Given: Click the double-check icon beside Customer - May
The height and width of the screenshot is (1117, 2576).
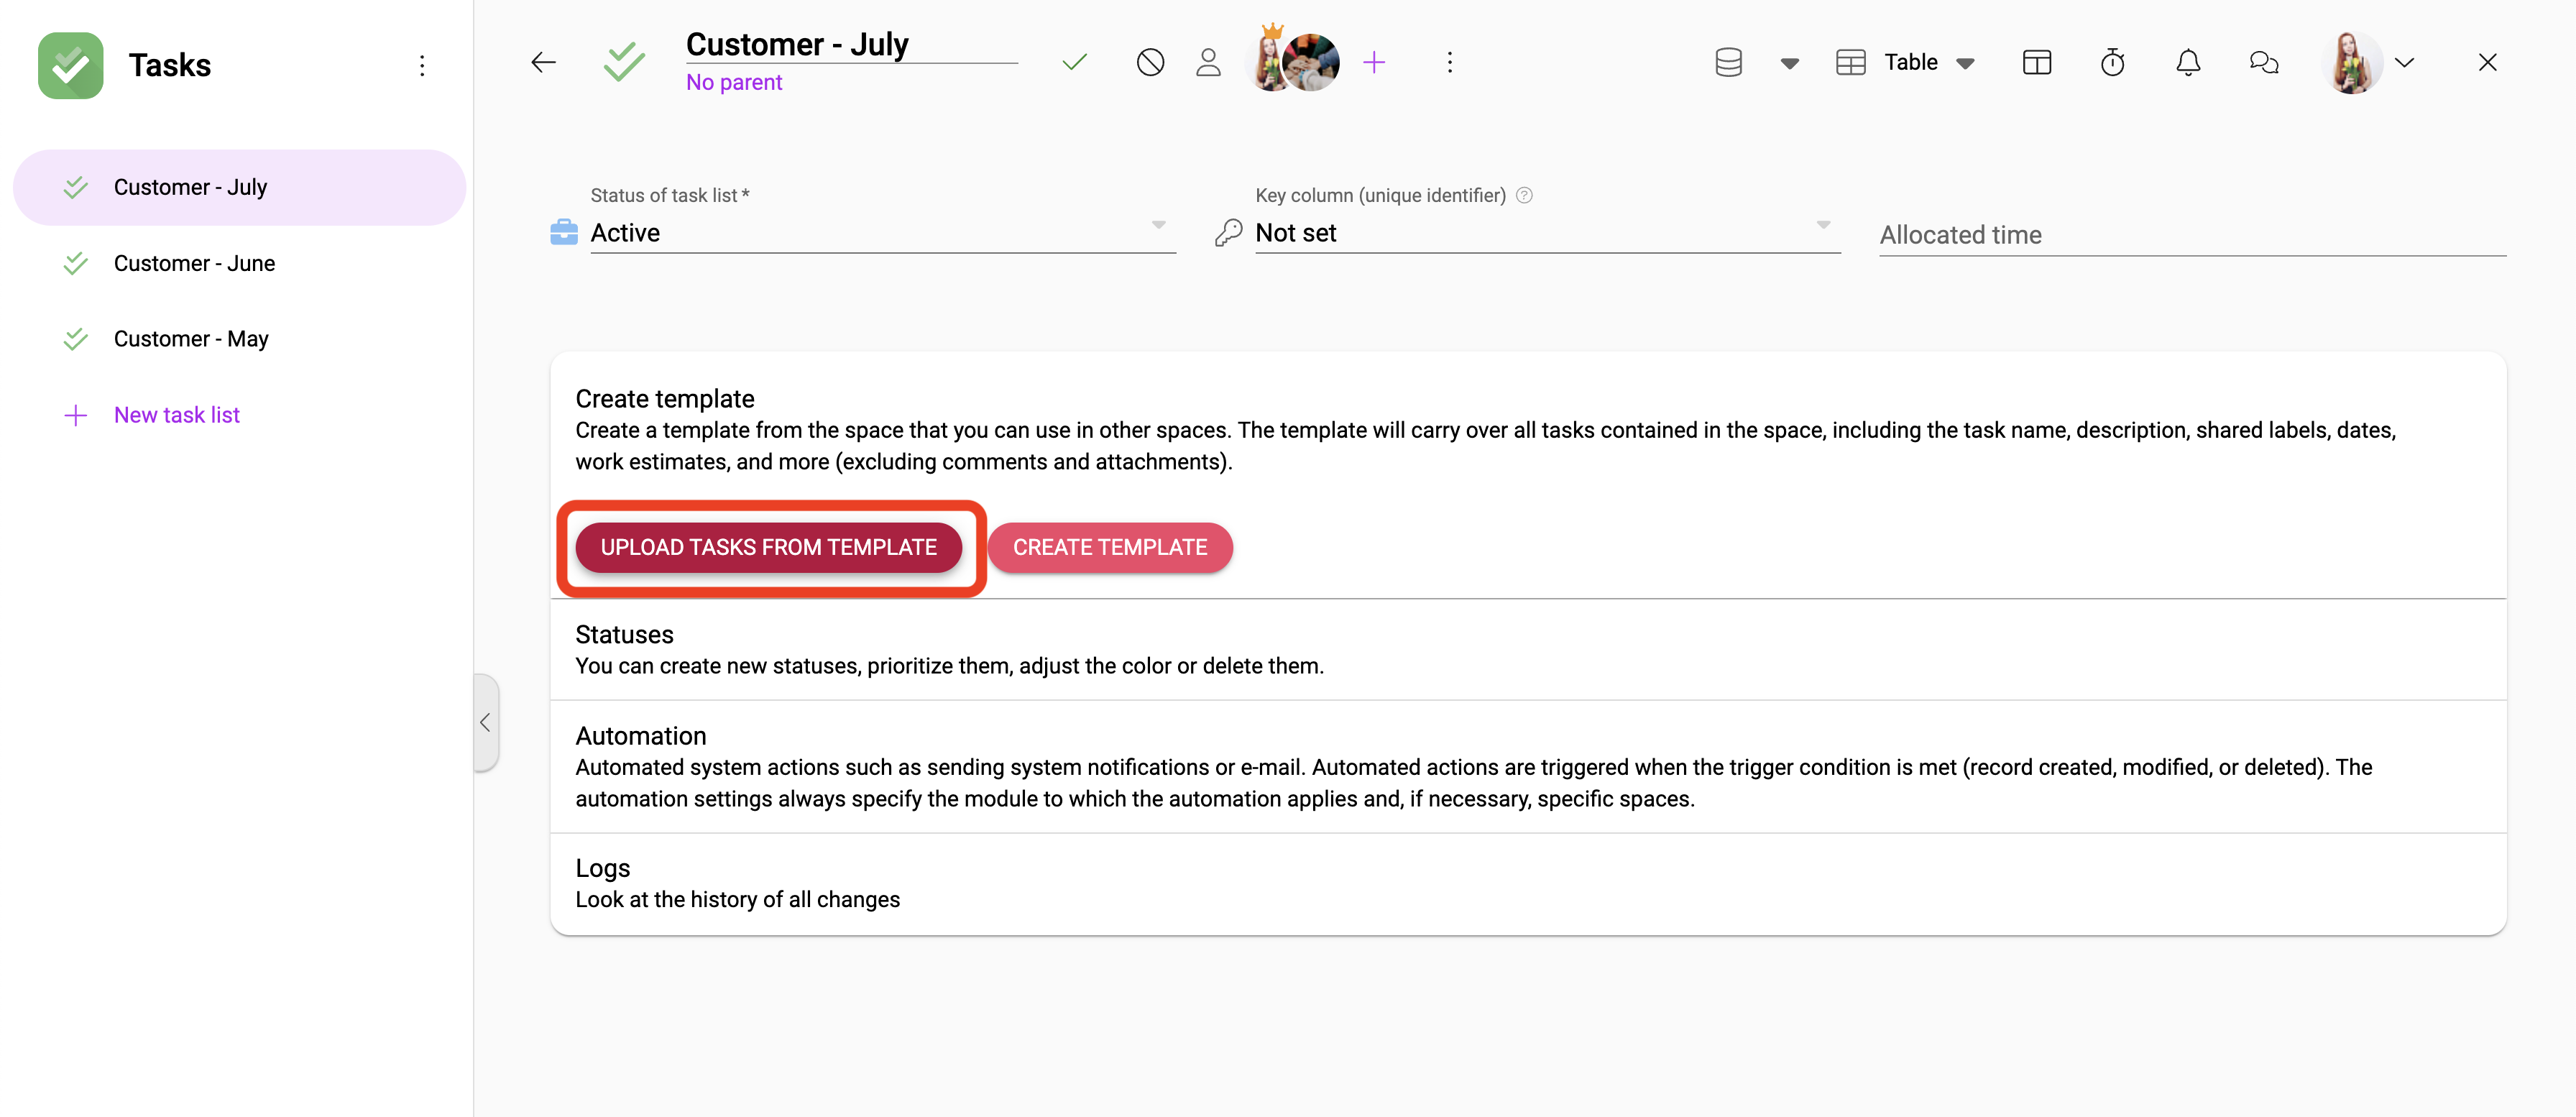Looking at the screenshot, I should (75, 339).
